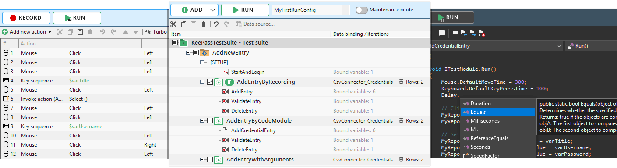
Task: Click Delete trash icon in test suite toolbar
Action: coord(204,24)
